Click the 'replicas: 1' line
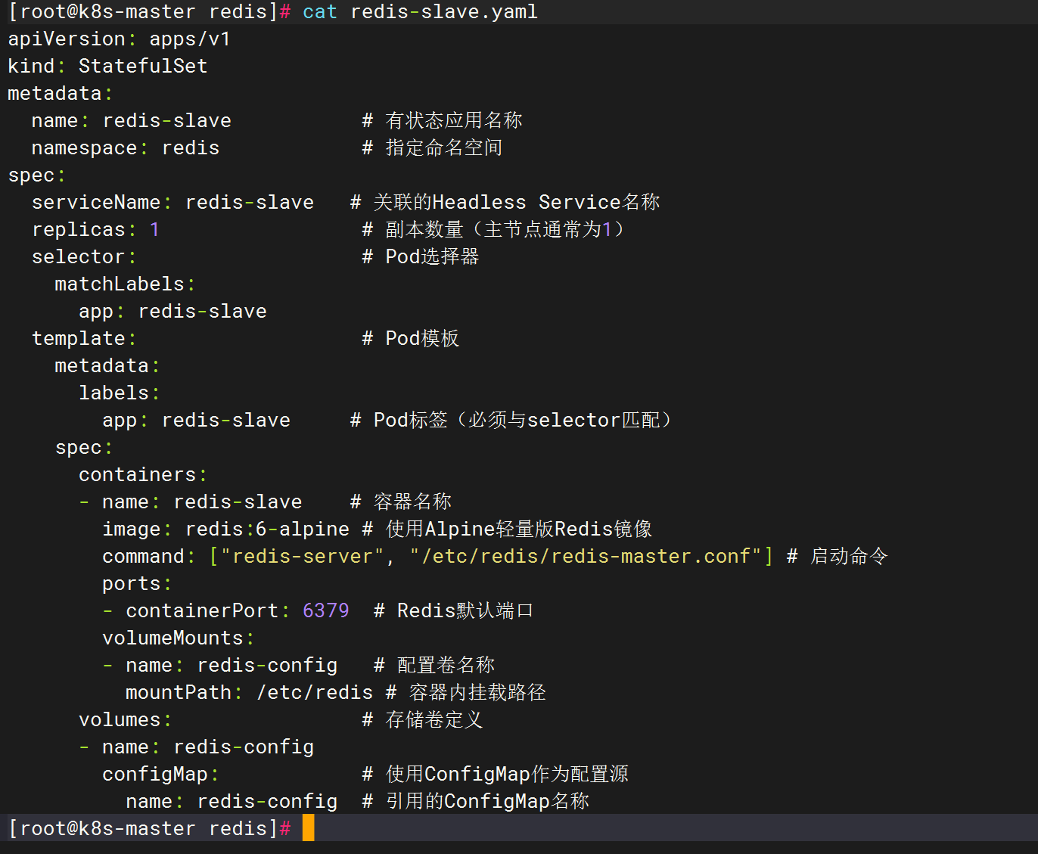 [95, 230]
